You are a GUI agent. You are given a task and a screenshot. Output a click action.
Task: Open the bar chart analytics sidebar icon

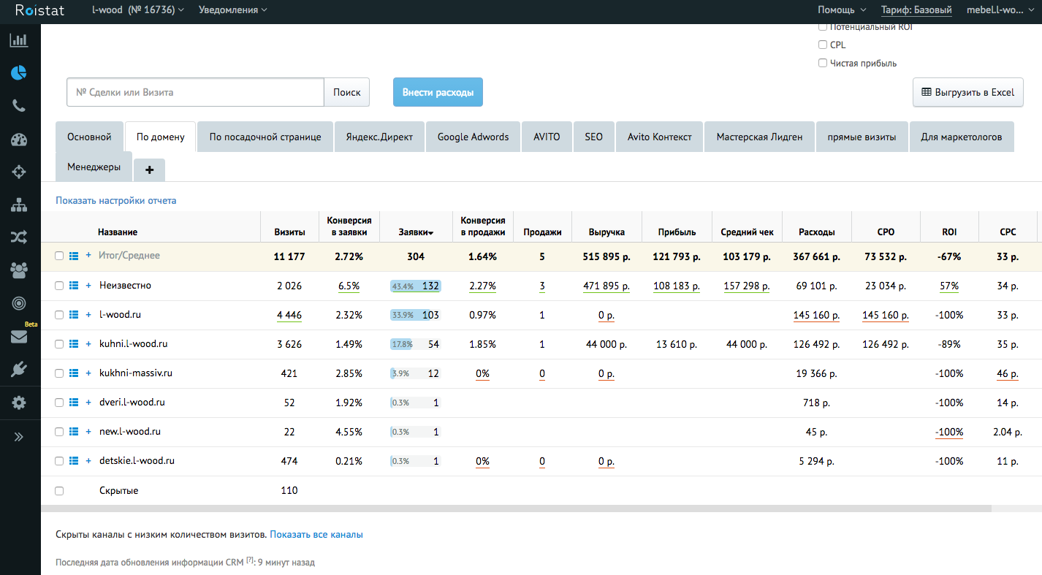pyautogui.click(x=18, y=40)
